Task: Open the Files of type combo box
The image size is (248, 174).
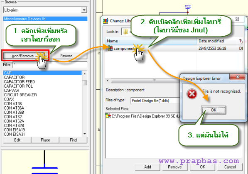Action: [x=155, y=100]
